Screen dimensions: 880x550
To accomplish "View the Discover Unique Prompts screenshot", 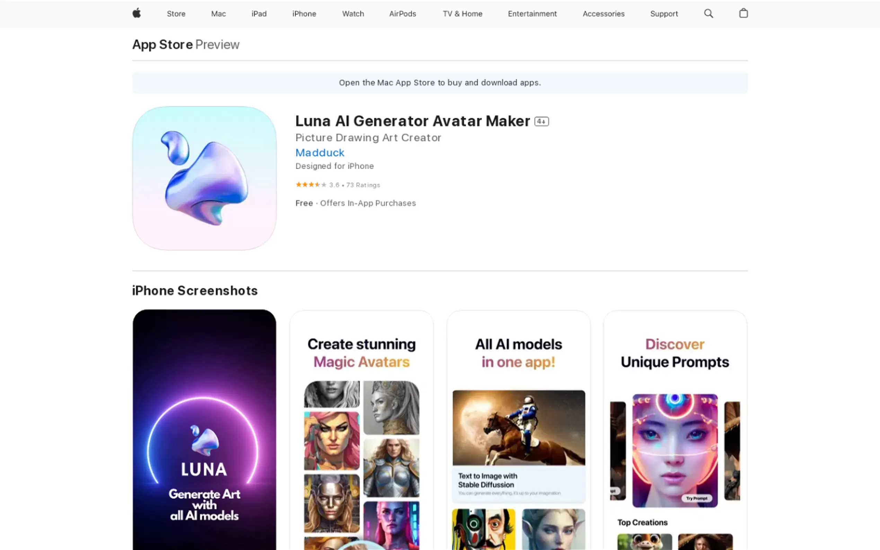I will point(675,429).
